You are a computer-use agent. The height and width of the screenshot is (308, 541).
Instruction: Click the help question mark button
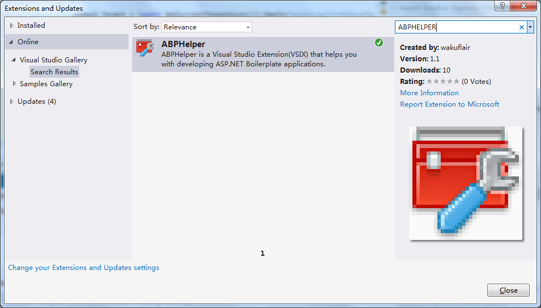pyautogui.click(x=502, y=6)
